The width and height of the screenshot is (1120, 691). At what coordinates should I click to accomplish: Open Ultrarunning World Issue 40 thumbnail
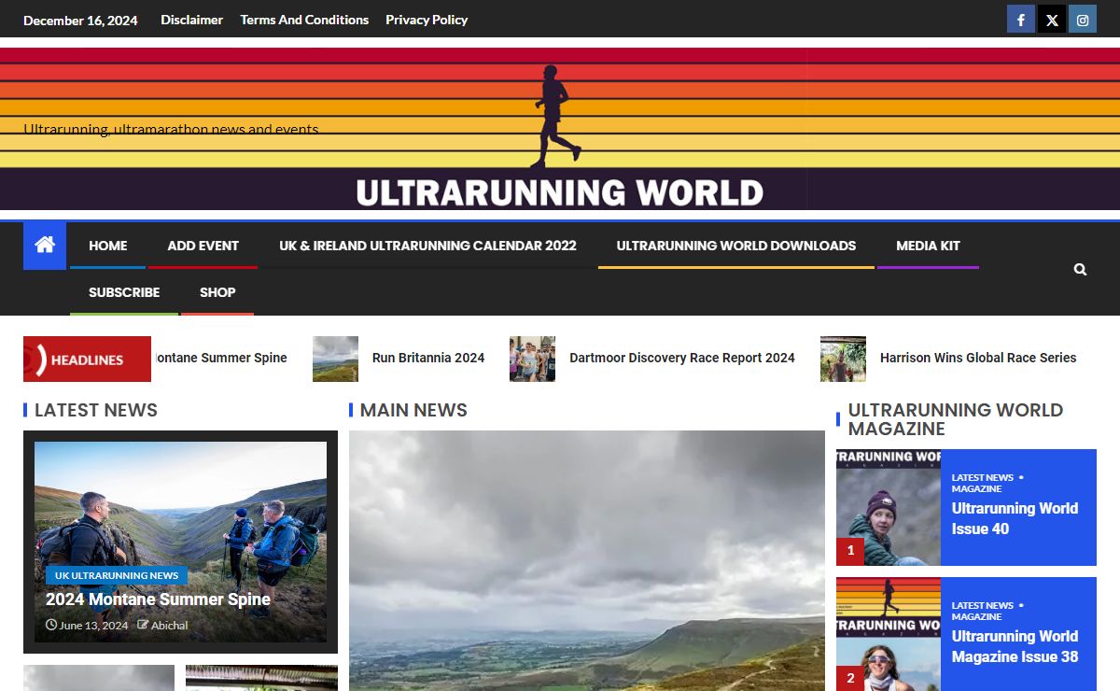(888, 507)
